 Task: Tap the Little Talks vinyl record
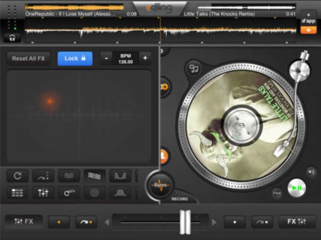242,125
